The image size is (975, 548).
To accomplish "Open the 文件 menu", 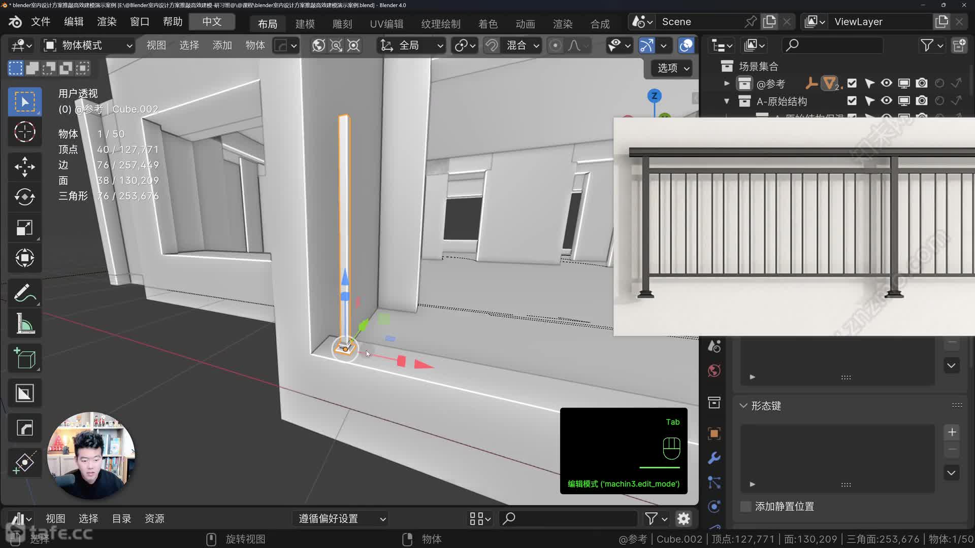I will [40, 22].
